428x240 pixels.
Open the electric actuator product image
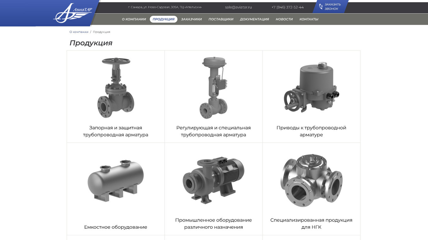312,87
